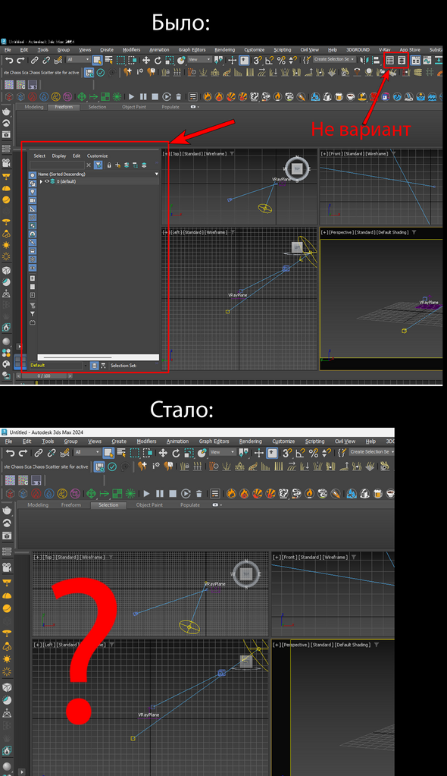The height and width of the screenshot is (776, 447).
Task: Open the V-Ray menu in menu bar
Action: tap(384, 49)
